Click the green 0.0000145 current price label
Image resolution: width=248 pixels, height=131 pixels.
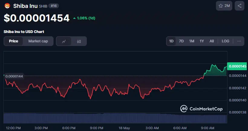[x=237, y=66]
